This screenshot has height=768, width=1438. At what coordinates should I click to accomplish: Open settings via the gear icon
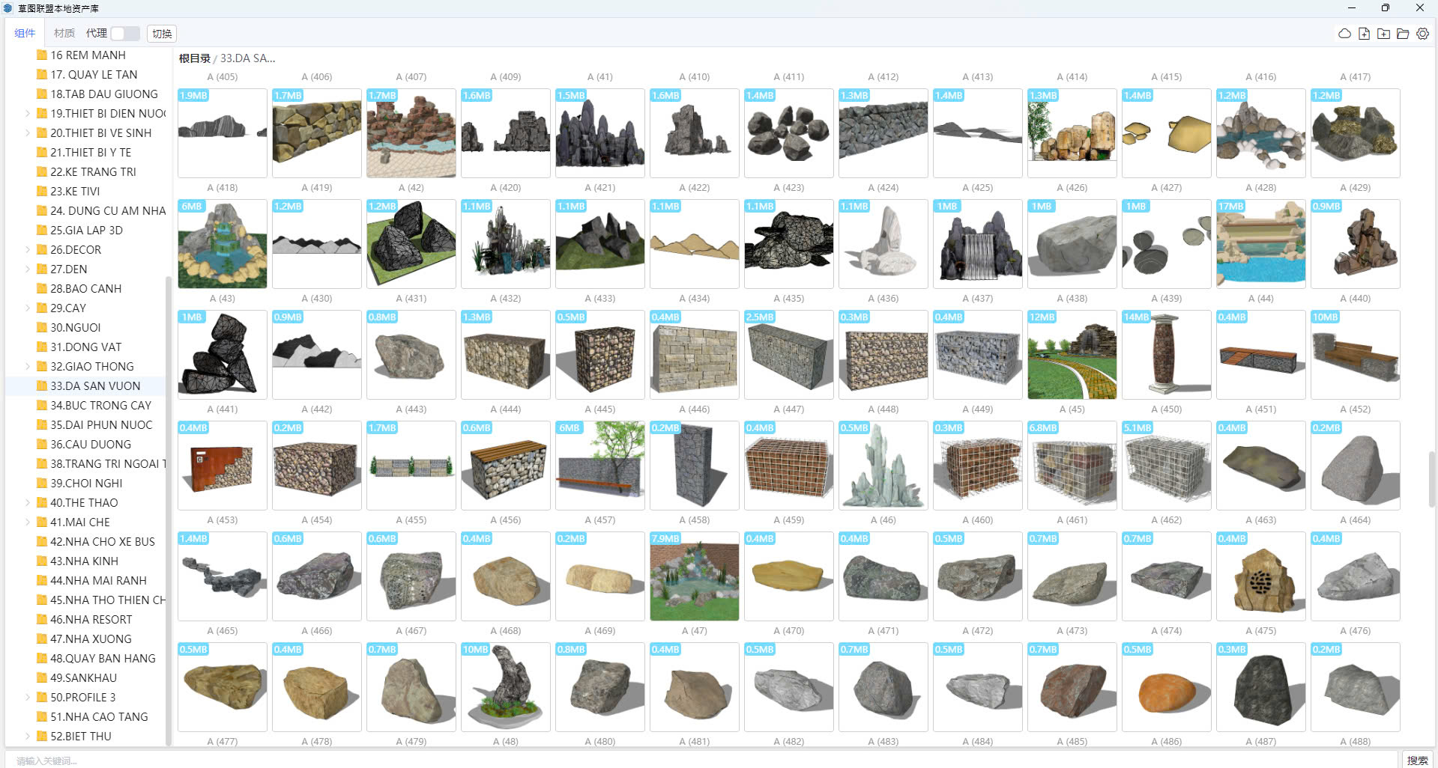[1422, 34]
